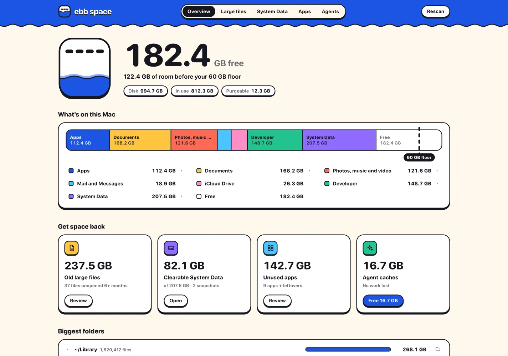Click the white Free legend swatch
This screenshot has width=508, height=356.
[199, 197]
